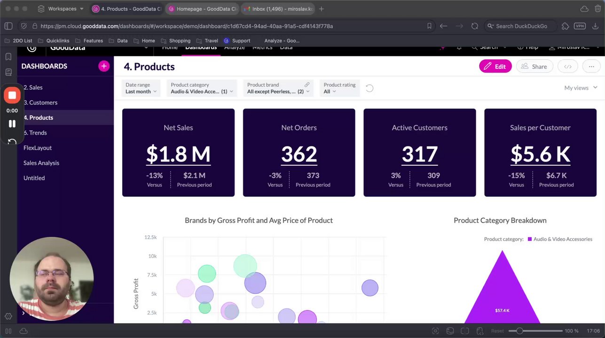Open the dashboard more options menu
The height and width of the screenshot is (338, 605).
591,67
